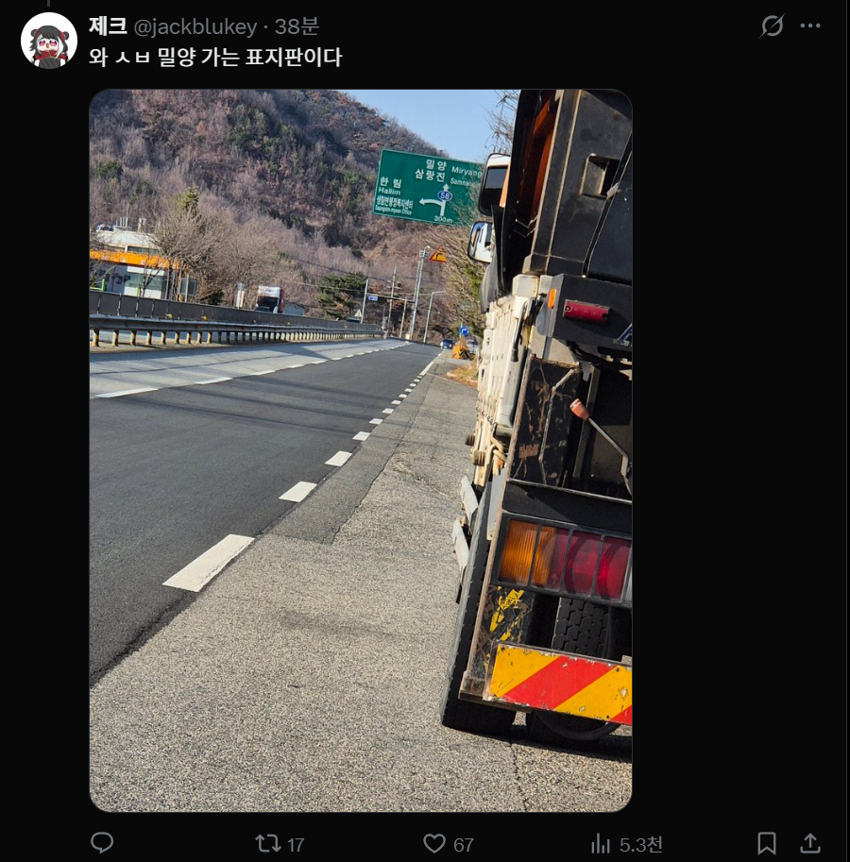Image resolution: width=850 pixels, height=862 pixels.
Task: Click the Grok explain icon
Action: click(x=772, y=25)
